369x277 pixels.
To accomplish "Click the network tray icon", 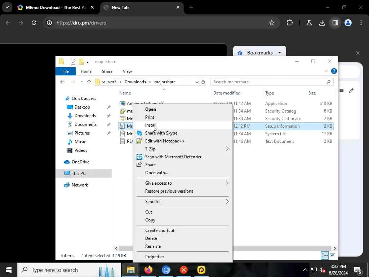I will click(x=314, y=270).
